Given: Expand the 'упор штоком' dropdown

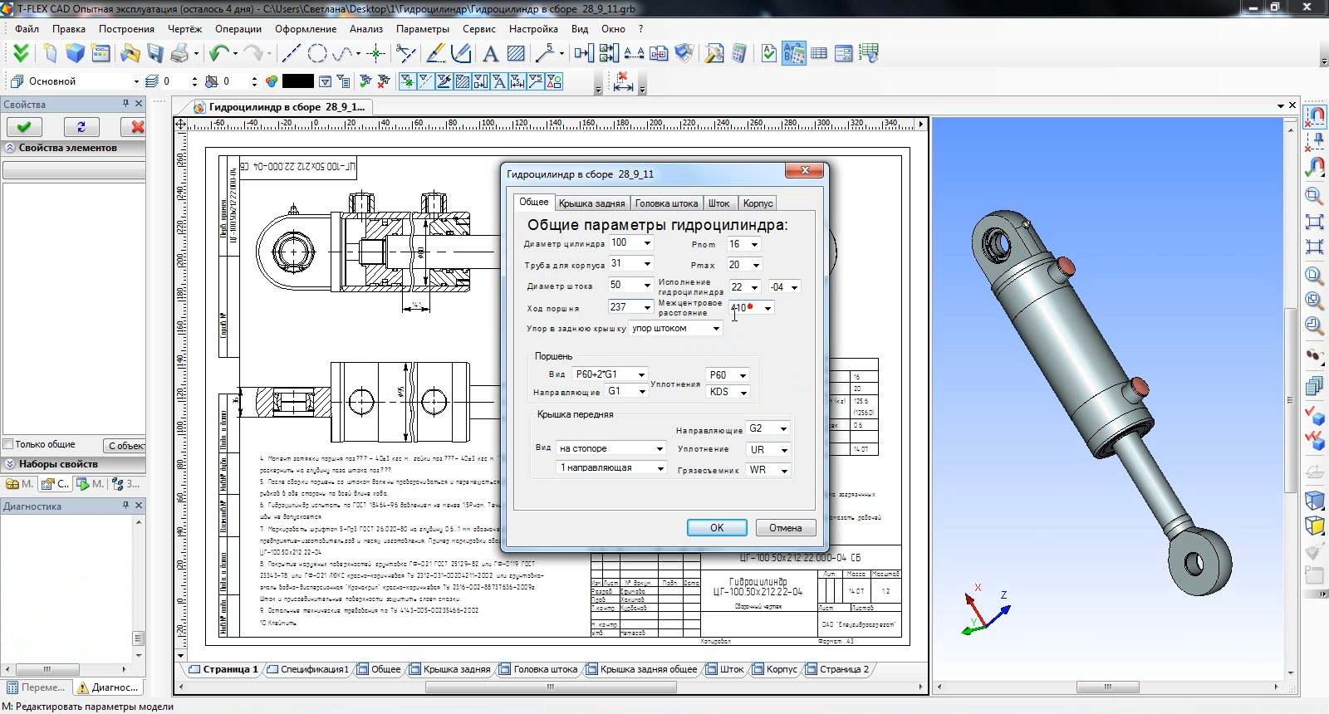Looking at the screenshot, I should (716, 328).
